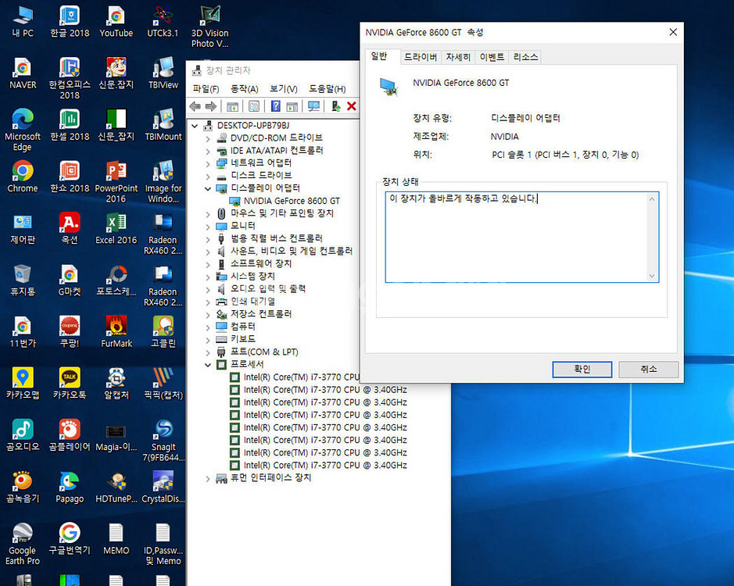
Task: Select the 오디오 입력 및 출력 tree item
Action: [268, 289]
